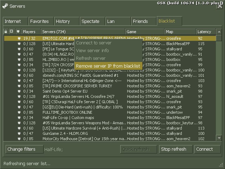Click the Change filters button
This screenshot has width=225, height=169.
pos(24,149)
